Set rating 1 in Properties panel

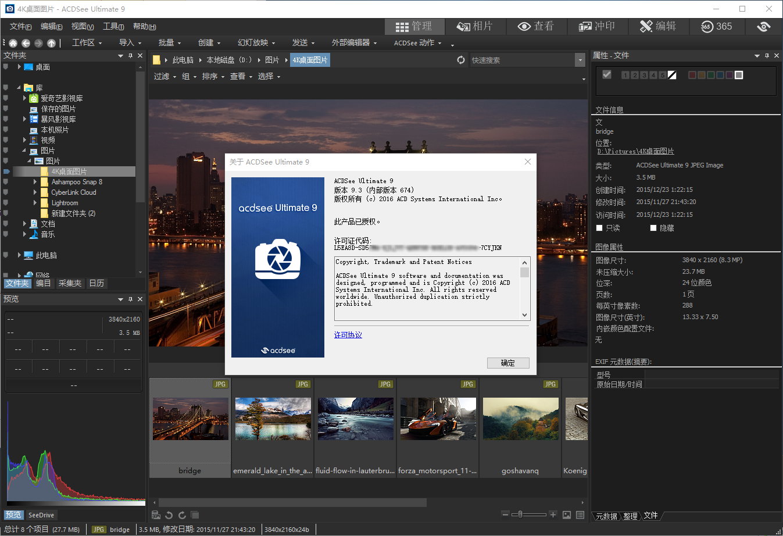pyautogui.click(x=625, y=75)
